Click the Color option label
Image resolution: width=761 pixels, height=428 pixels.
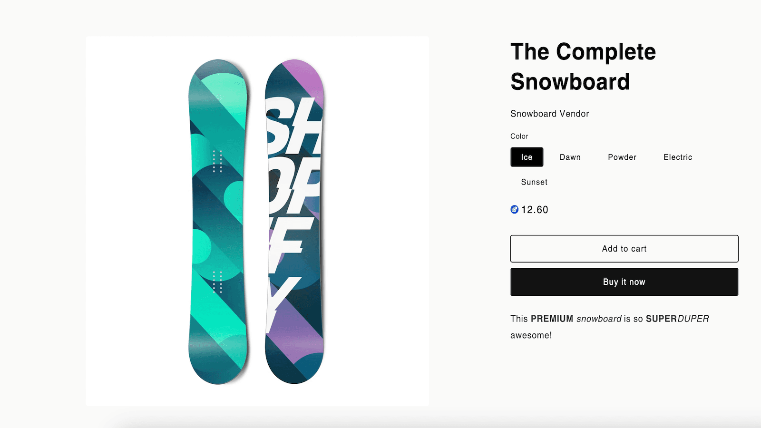(519, 136)
